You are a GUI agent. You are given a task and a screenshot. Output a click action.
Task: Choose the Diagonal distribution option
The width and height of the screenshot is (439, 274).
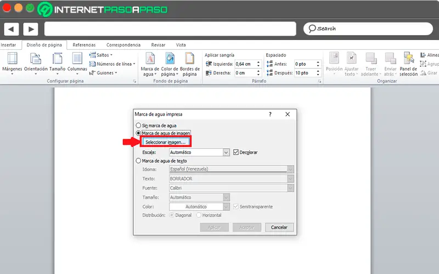pos(172,215)
